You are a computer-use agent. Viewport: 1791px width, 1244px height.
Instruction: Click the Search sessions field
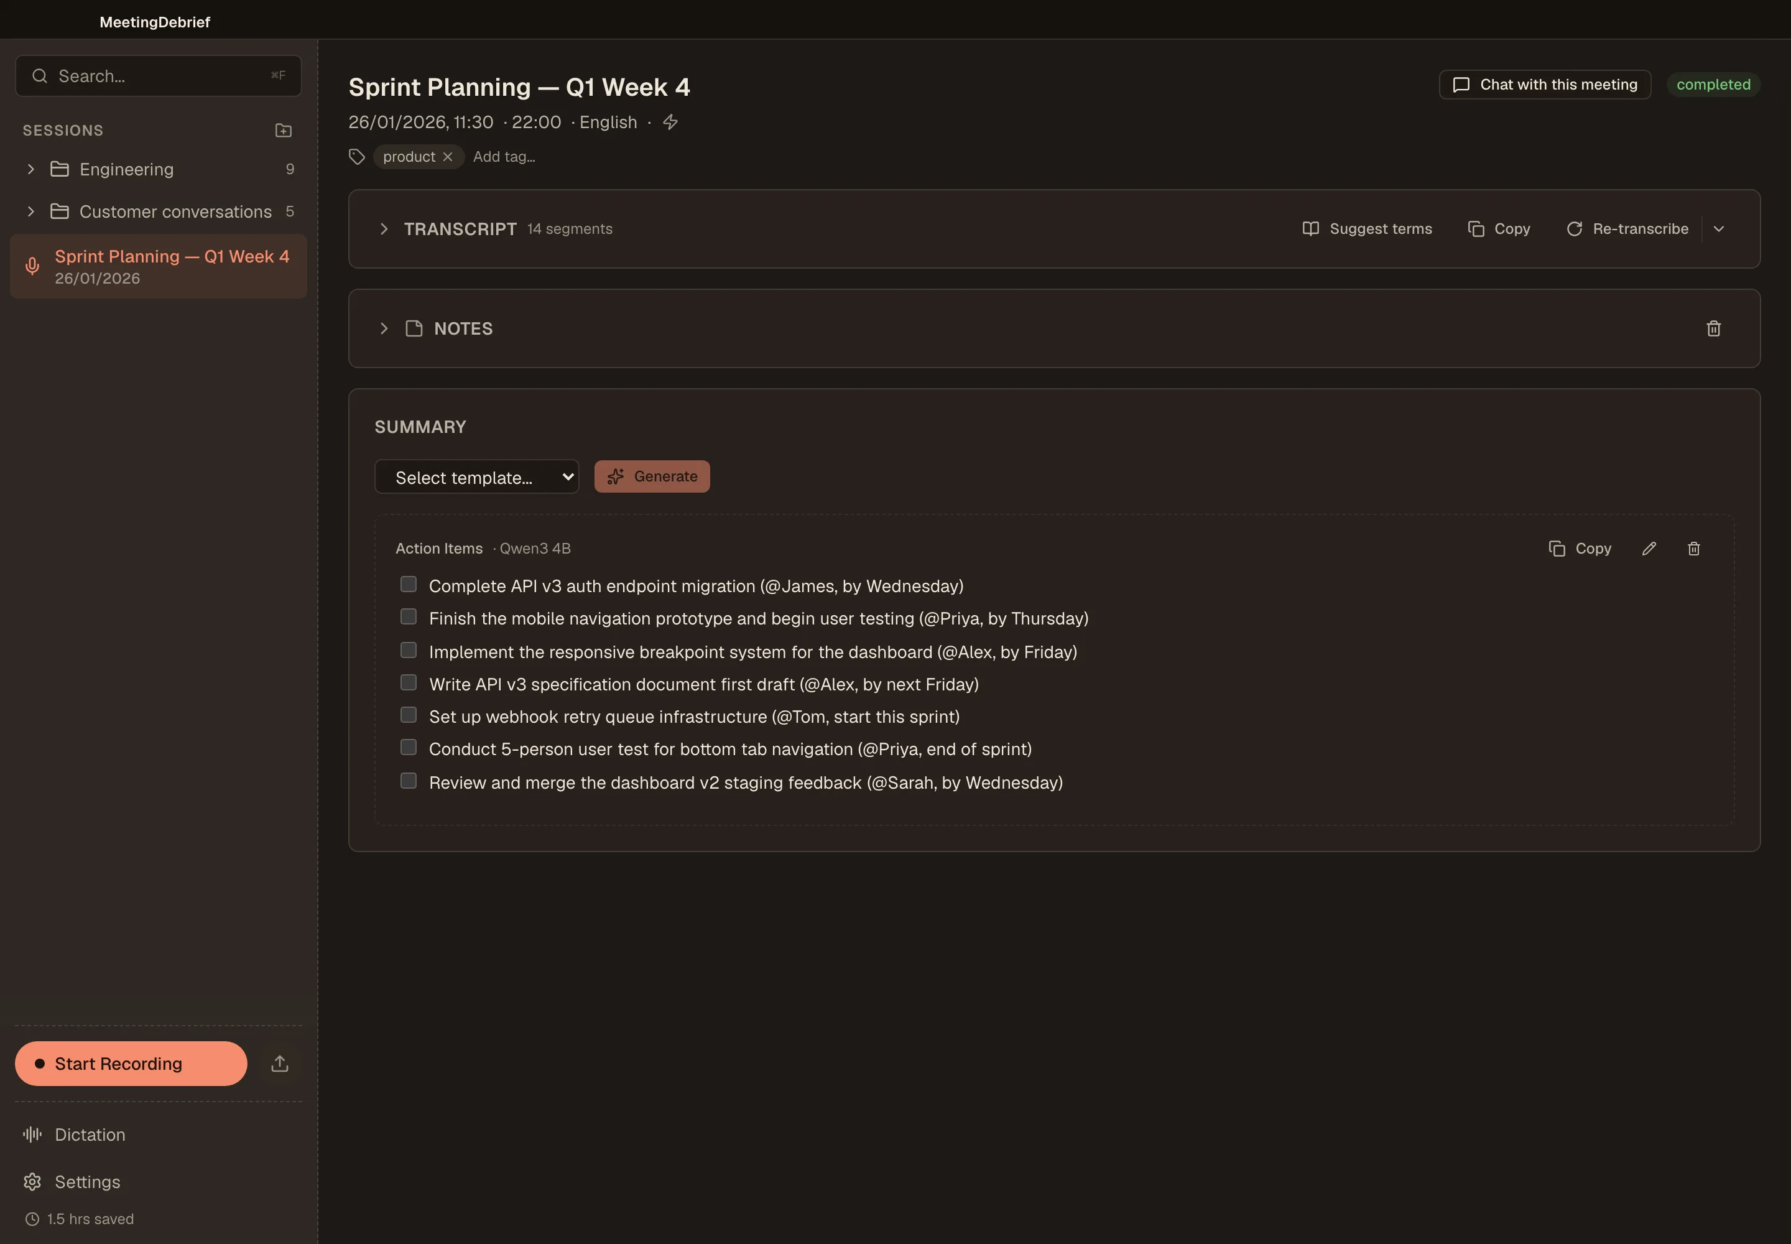(158, 76)
